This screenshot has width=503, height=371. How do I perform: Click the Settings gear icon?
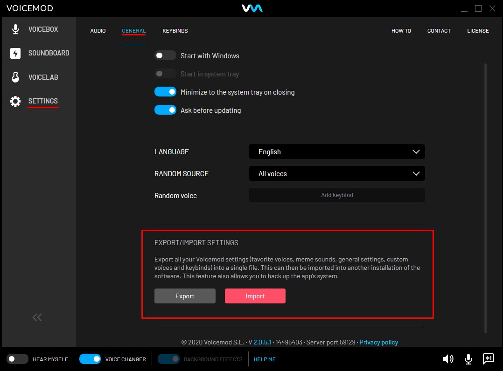pos(15,101)
